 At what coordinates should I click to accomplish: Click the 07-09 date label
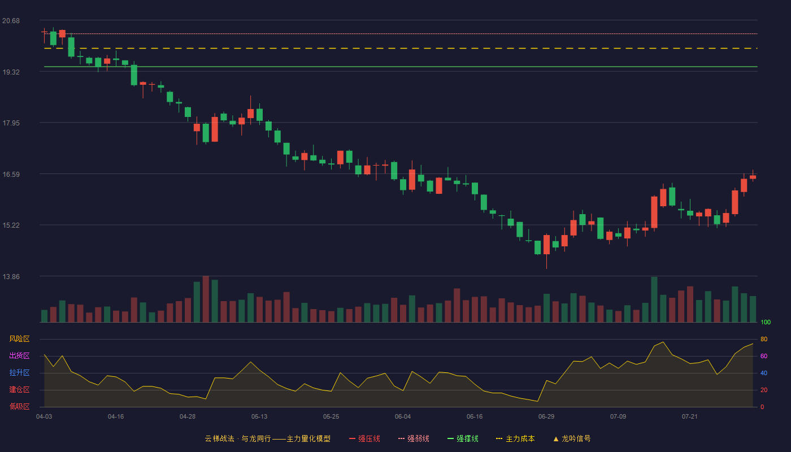click(x=618, y=416)
